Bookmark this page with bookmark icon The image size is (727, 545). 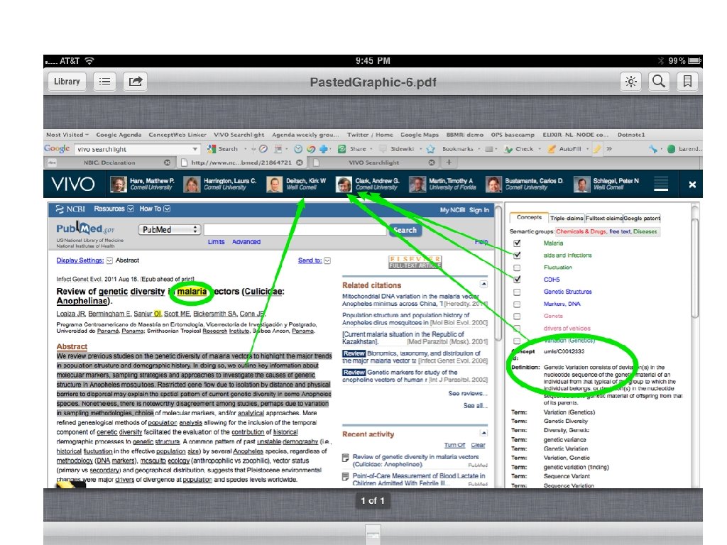[687, 82]
